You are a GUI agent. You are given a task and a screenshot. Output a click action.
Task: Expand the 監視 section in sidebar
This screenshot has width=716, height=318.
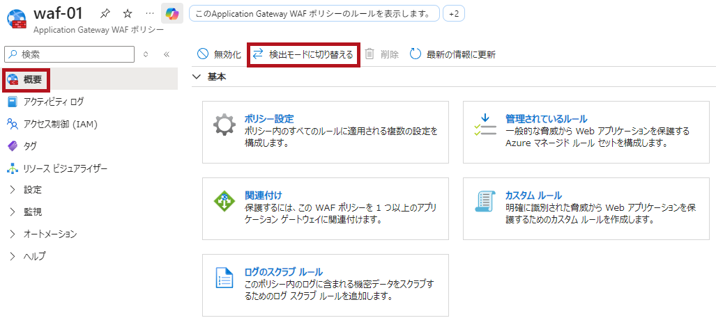tap(33, 212)
